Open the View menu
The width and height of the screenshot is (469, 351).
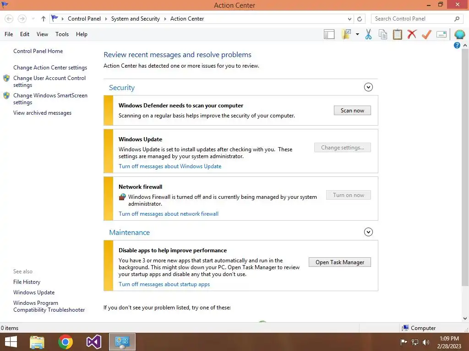(x=42, y=34)
